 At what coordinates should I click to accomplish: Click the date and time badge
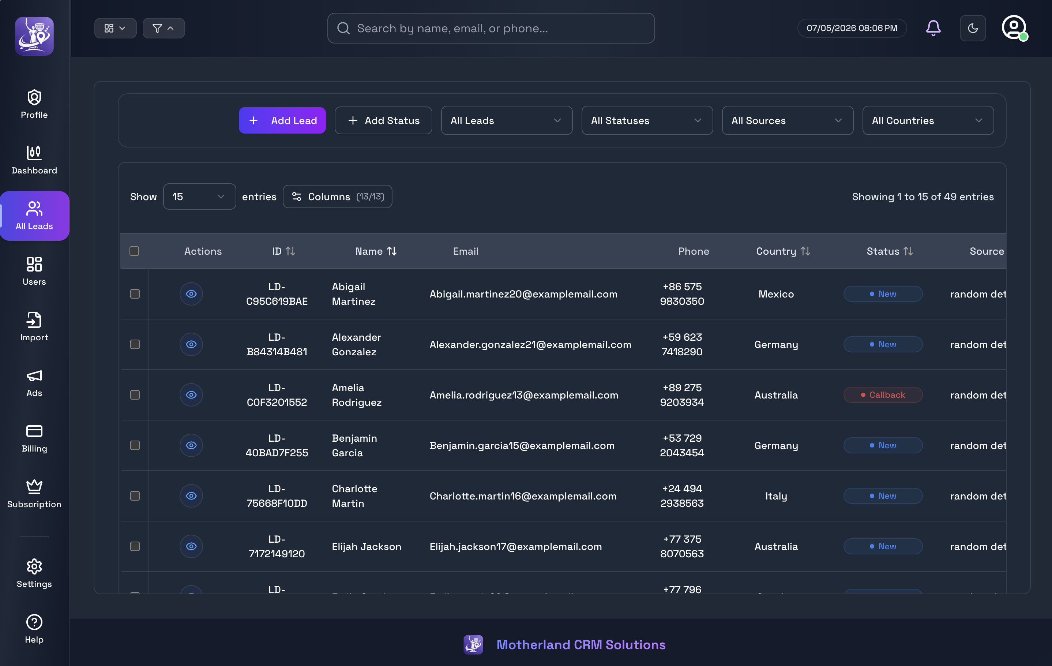click(x=852, y=28)
